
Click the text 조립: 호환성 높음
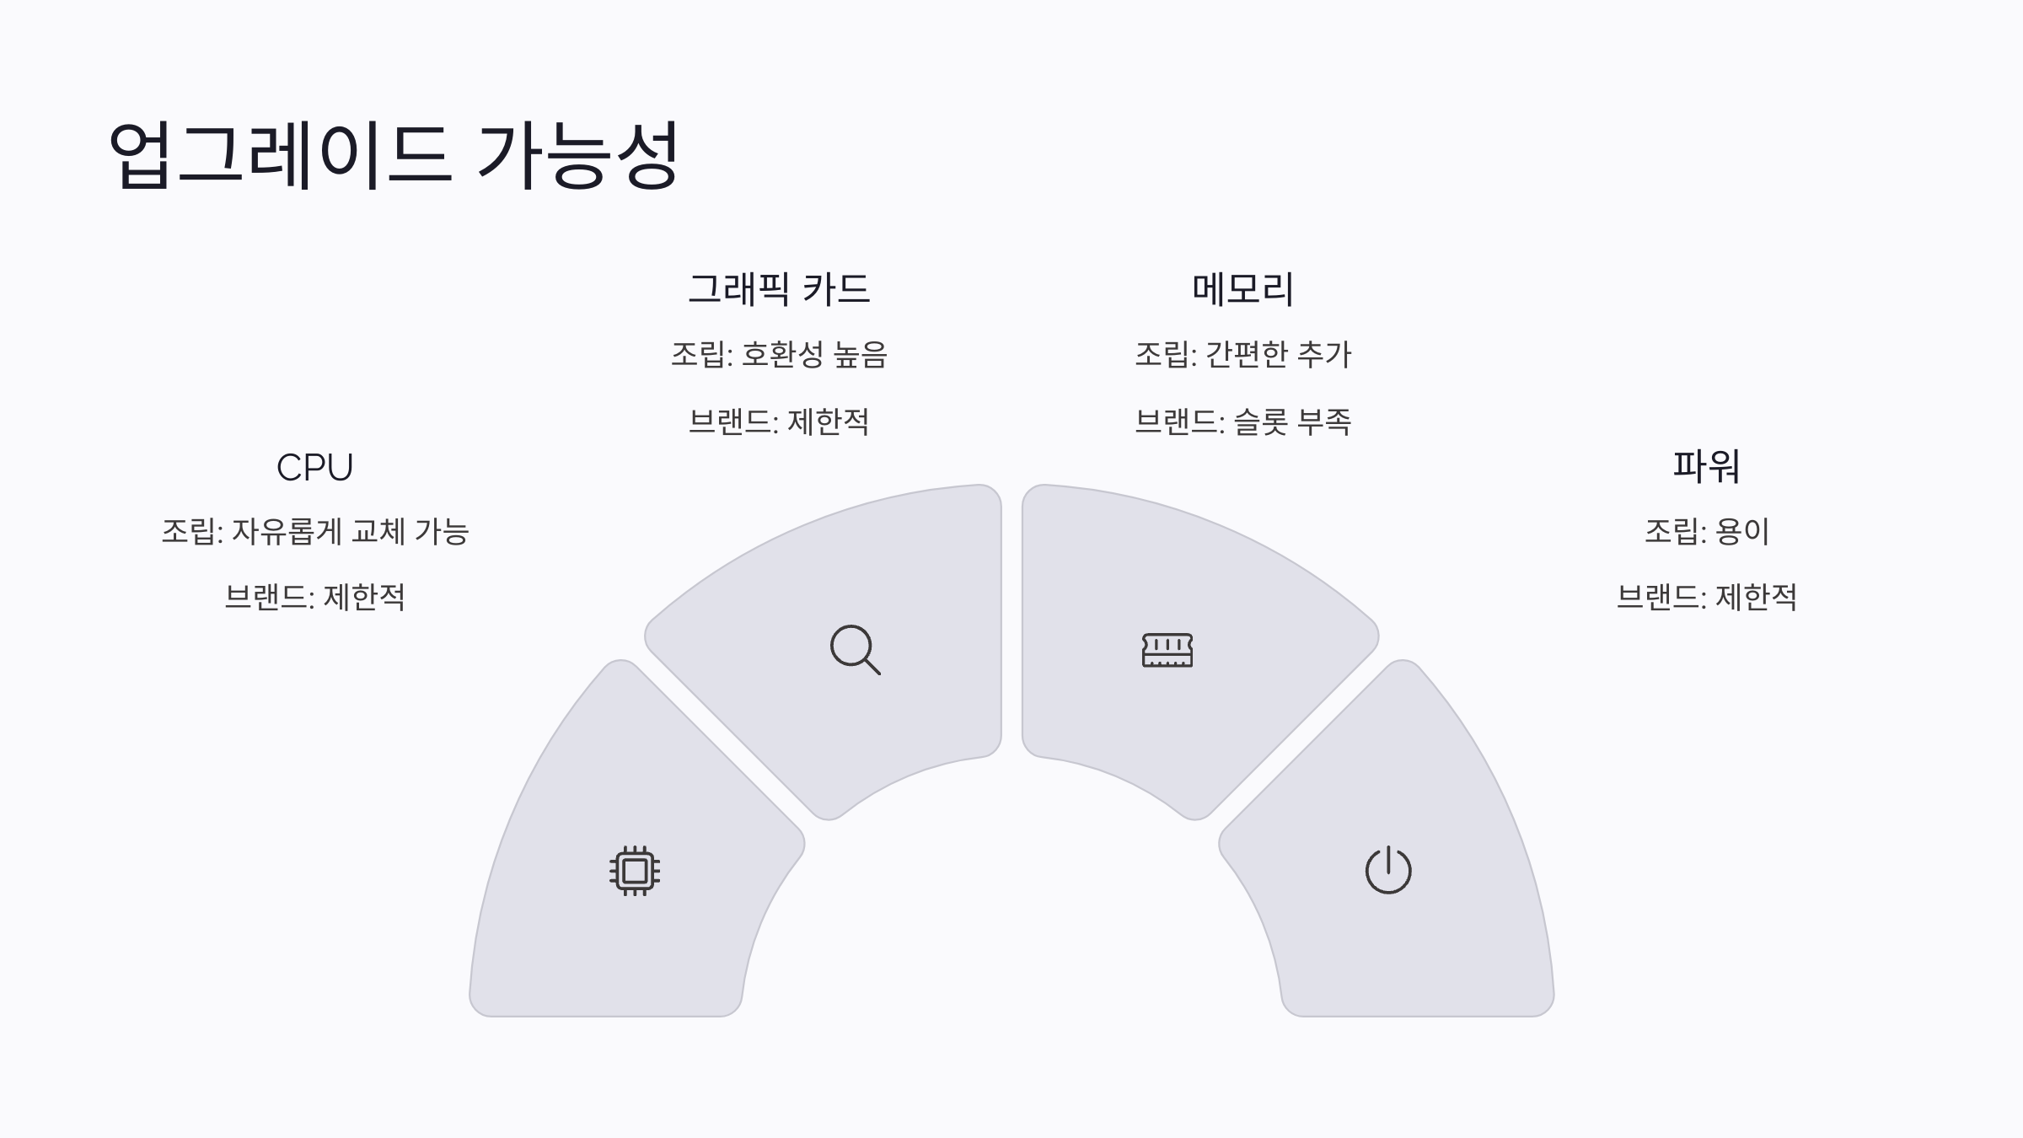(779, 354)
